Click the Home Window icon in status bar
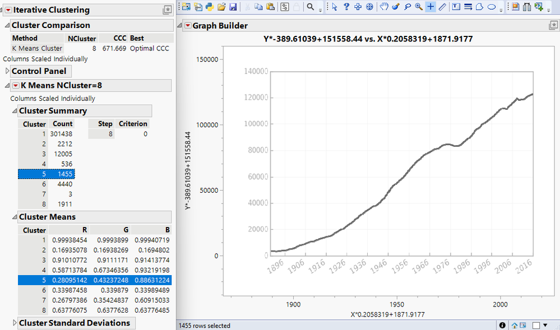560x330 pixels. click(515, 326)
